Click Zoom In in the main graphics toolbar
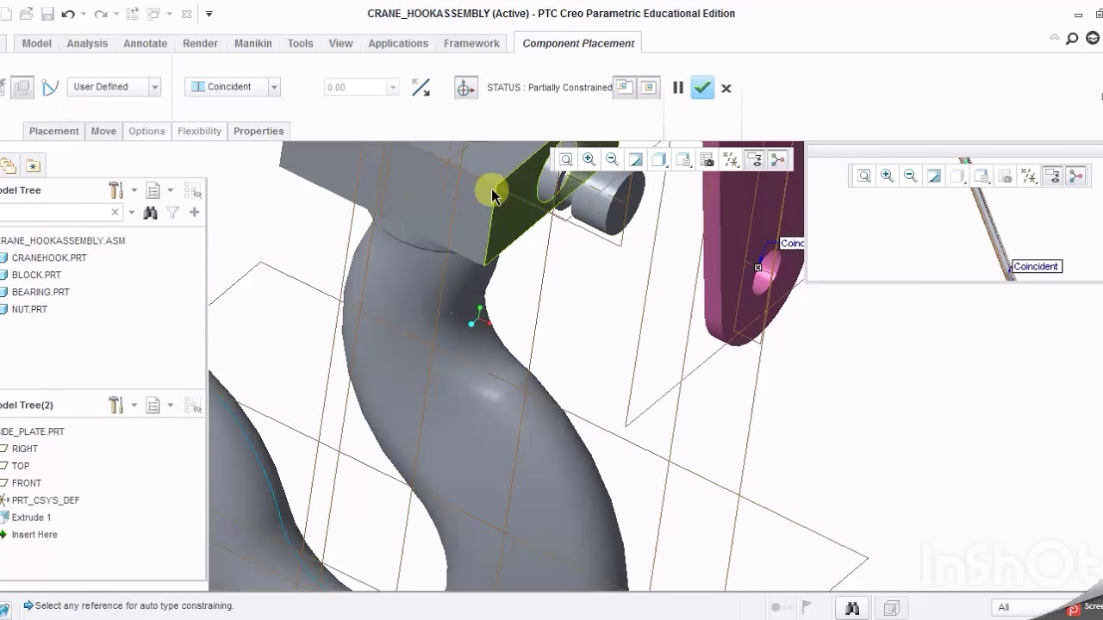The width and height of the screenshot is (1103, 620). [589, 159]
